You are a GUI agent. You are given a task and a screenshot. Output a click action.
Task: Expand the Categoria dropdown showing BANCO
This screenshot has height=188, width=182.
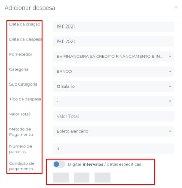point(113,72)
